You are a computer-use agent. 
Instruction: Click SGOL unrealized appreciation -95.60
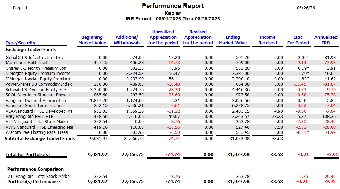coord(173,95)
